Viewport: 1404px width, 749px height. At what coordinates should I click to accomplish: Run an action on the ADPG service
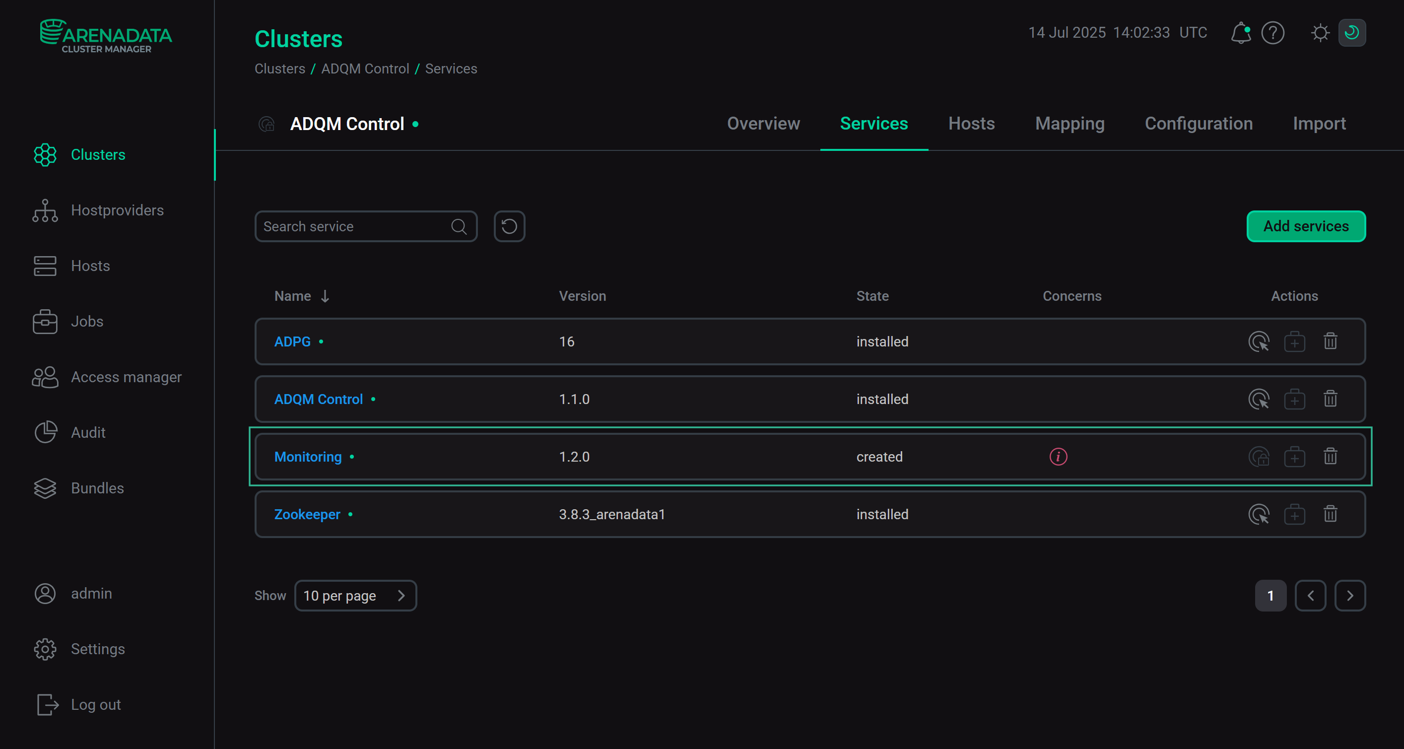point(1259,342)
